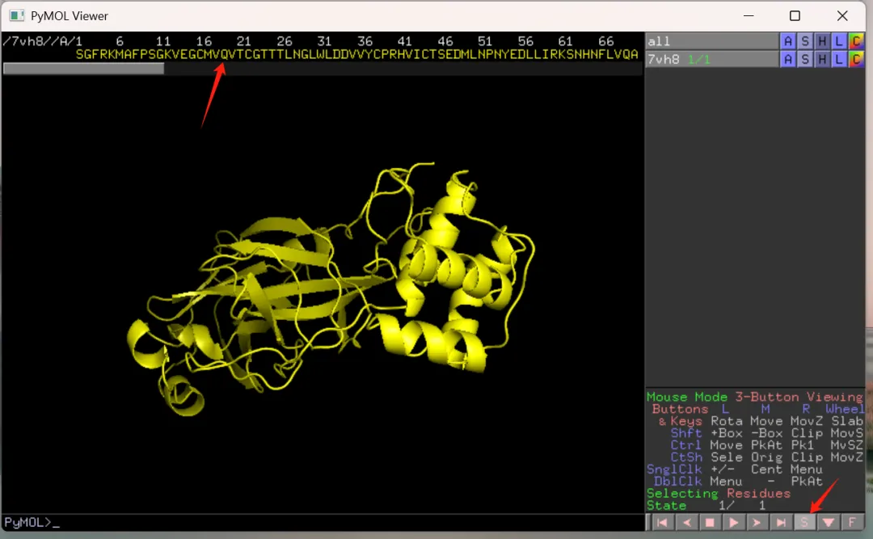
Task: Jump to the last frame
Action: click(x=781, y=522)
